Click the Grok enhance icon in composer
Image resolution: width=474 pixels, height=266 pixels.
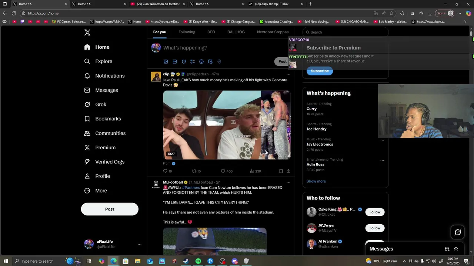point(184,62)
